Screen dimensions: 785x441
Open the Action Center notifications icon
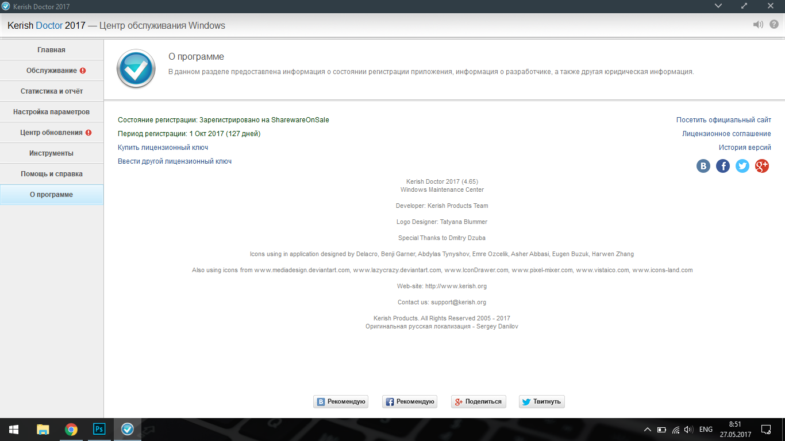click(x=765, y=430)
